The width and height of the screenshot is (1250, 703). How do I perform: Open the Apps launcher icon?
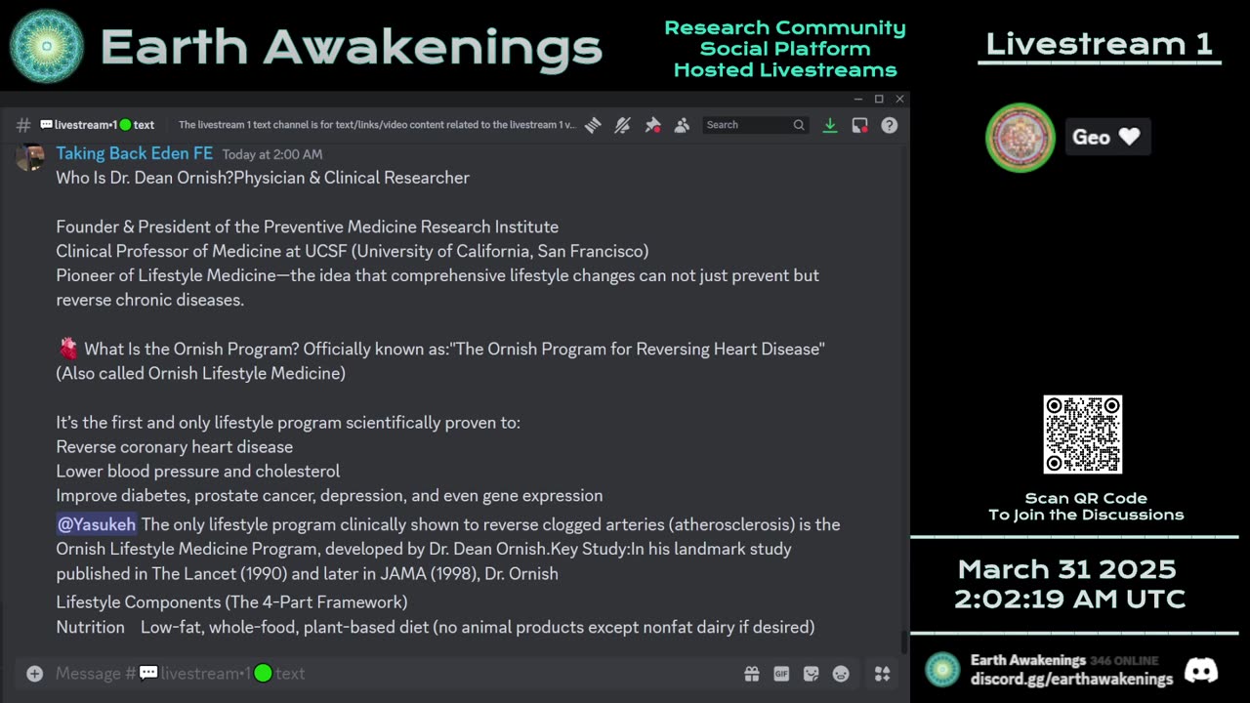883,674
